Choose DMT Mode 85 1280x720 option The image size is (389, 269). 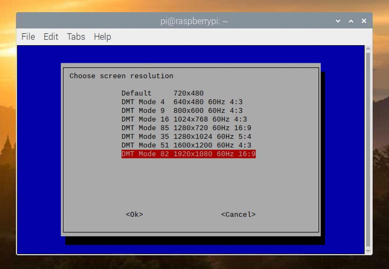186,128
